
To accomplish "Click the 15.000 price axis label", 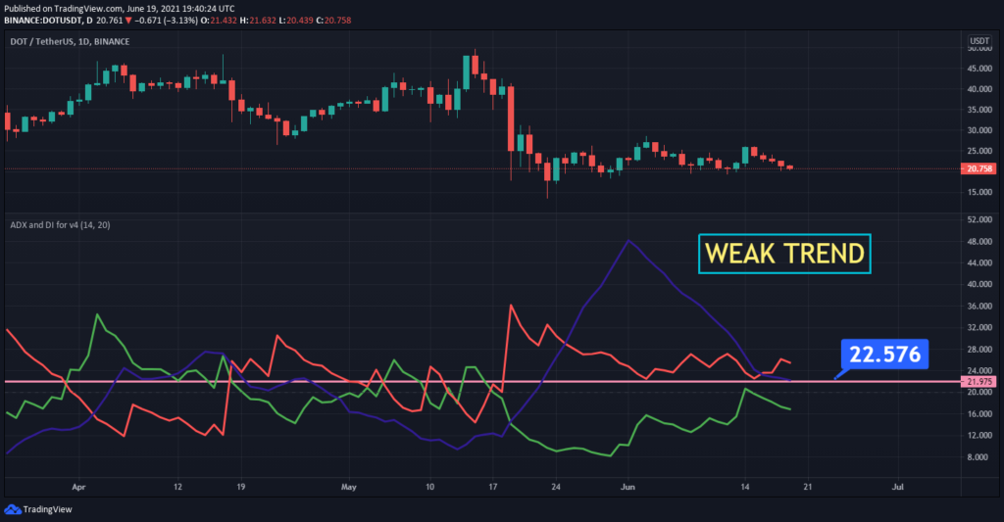I will 979,193.
